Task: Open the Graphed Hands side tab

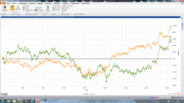Action: tap(182, 26)
